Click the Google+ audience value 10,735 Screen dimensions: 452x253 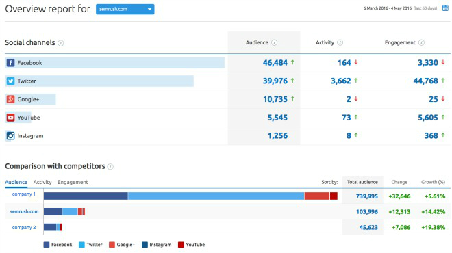pyautogui.click(x=275, y=99)
